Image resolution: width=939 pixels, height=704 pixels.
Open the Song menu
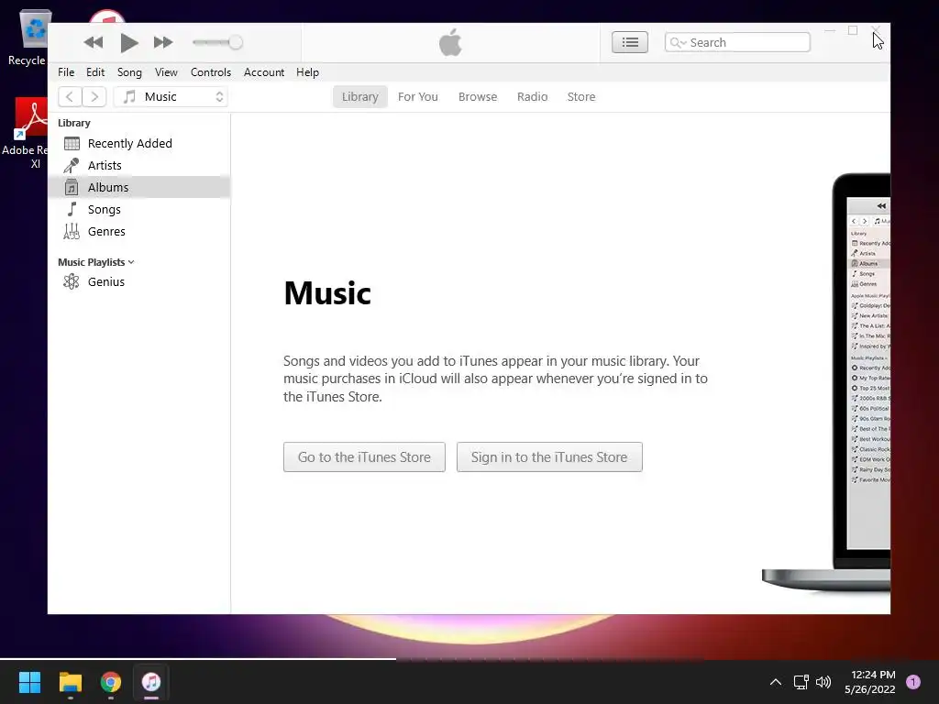point(129,72)
